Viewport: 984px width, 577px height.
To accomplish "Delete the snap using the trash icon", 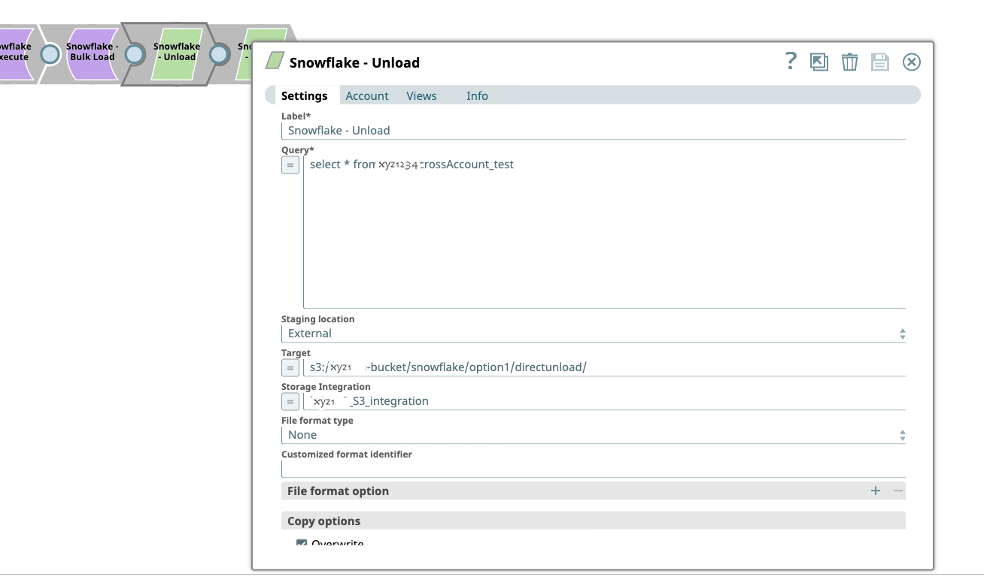I will pyautogui.click(x=849, y=62).
